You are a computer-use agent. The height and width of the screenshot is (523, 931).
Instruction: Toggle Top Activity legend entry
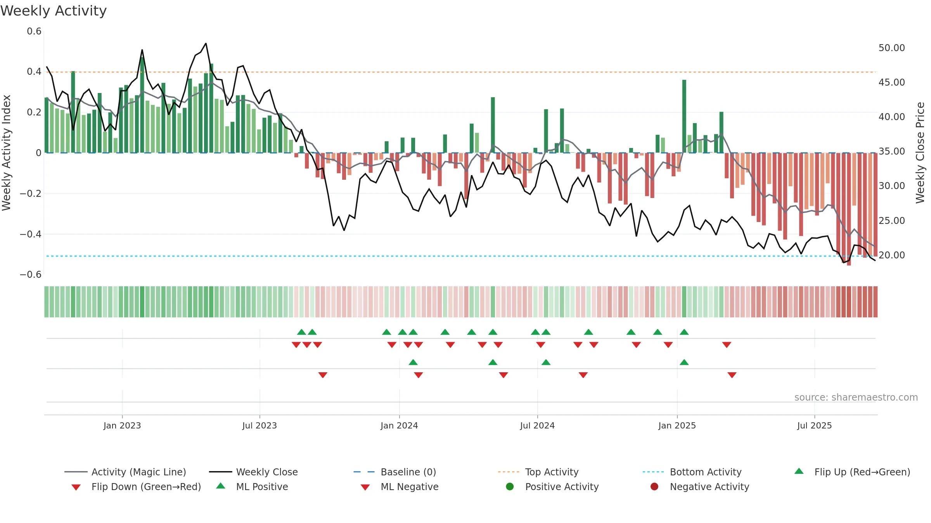(538, 472)
